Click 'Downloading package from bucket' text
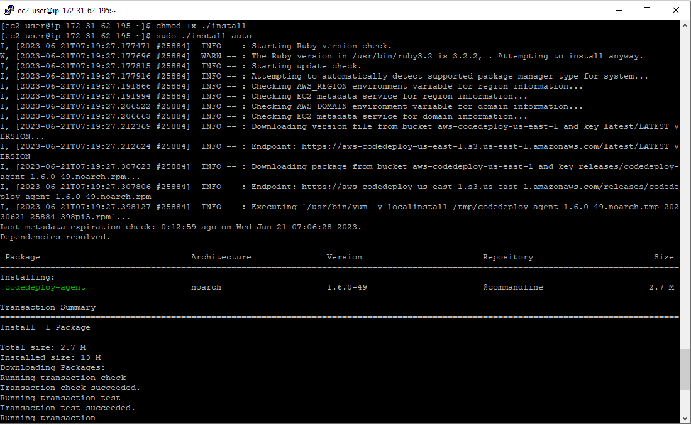This screenshot has height=424, width=691. tap(329, 167)
